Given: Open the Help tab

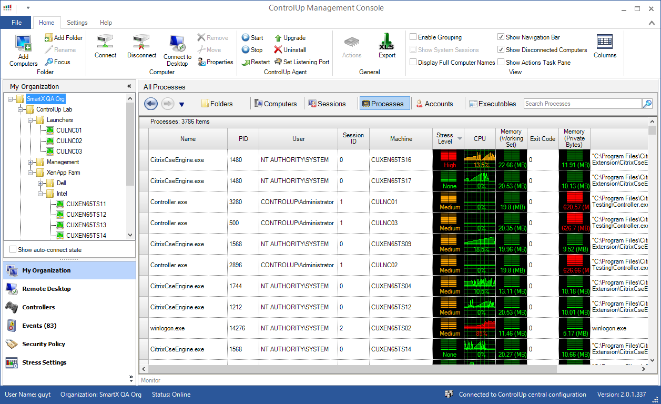Looking at the screenshot, I should click(106, 23).
